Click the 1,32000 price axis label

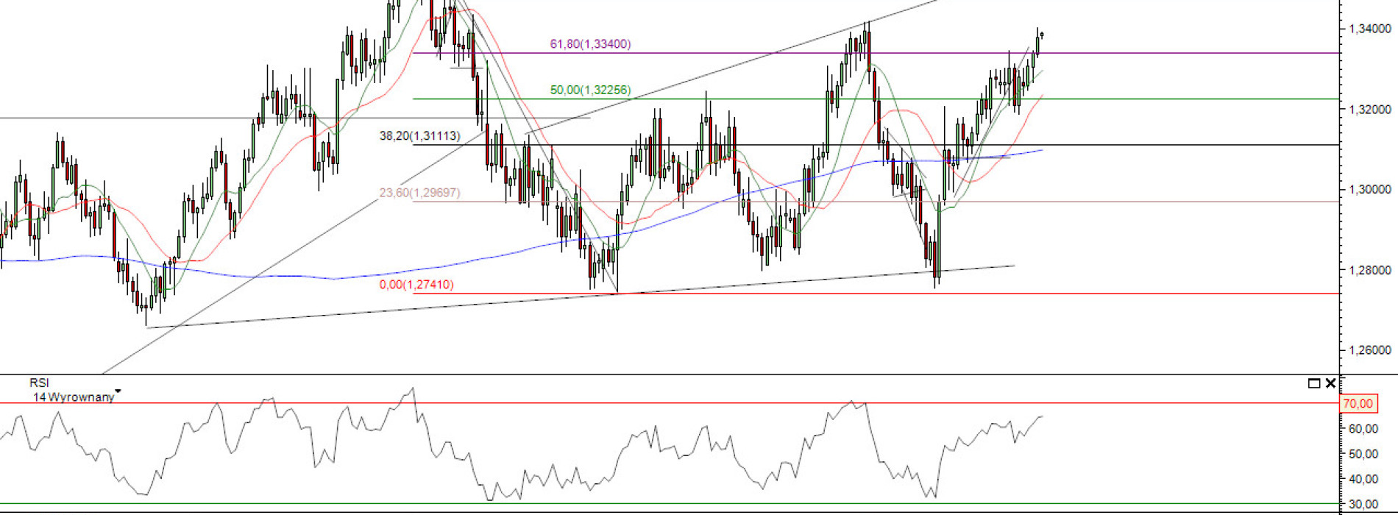(1369, 110)
